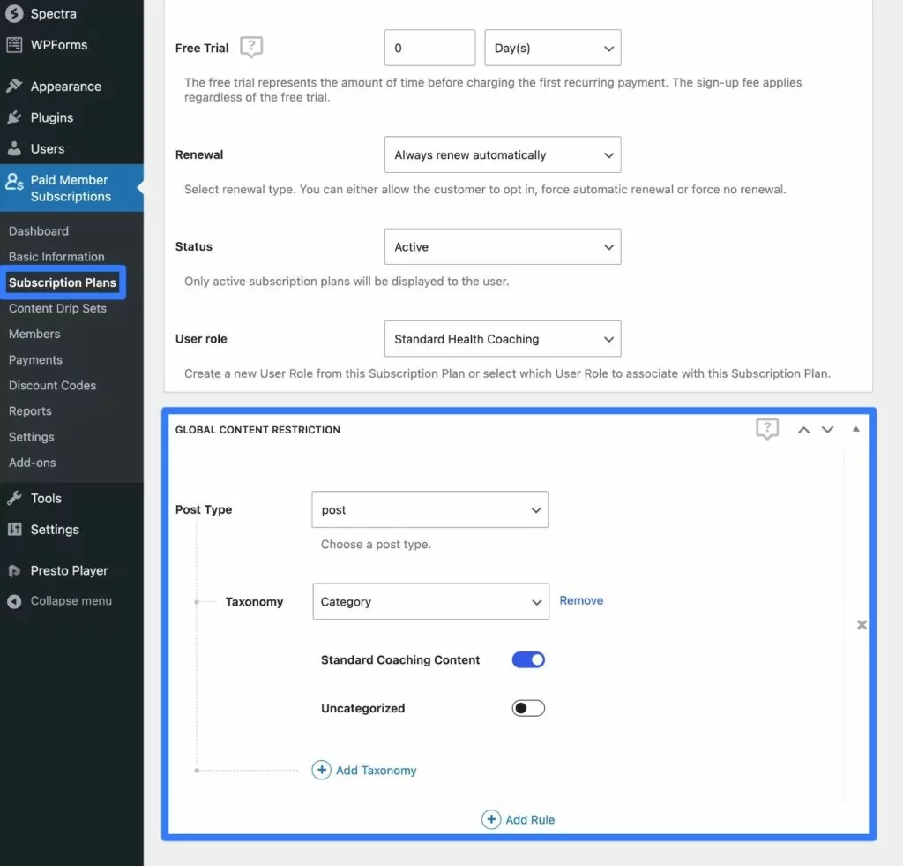
Task: Click the Presto Player play icon
Action: pyautogui.click(x=14, y=571)
